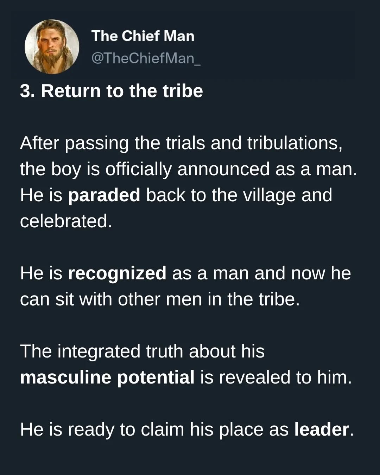380x475 pixels.
Task: Click the phrase "revealed to him"
Action: [x=285, y=377]
